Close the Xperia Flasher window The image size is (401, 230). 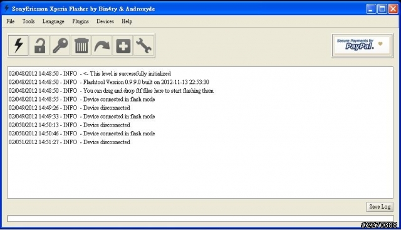[393, 9]
